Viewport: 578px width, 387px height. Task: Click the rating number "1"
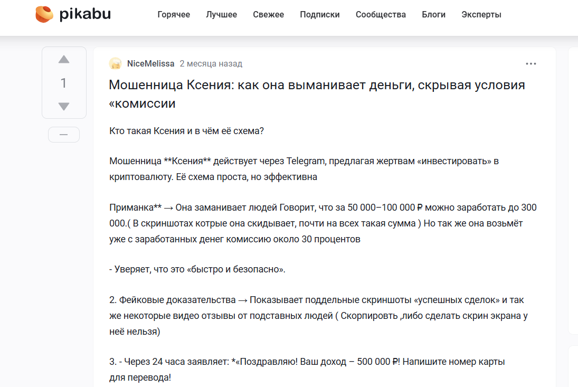tap(64, 82)
